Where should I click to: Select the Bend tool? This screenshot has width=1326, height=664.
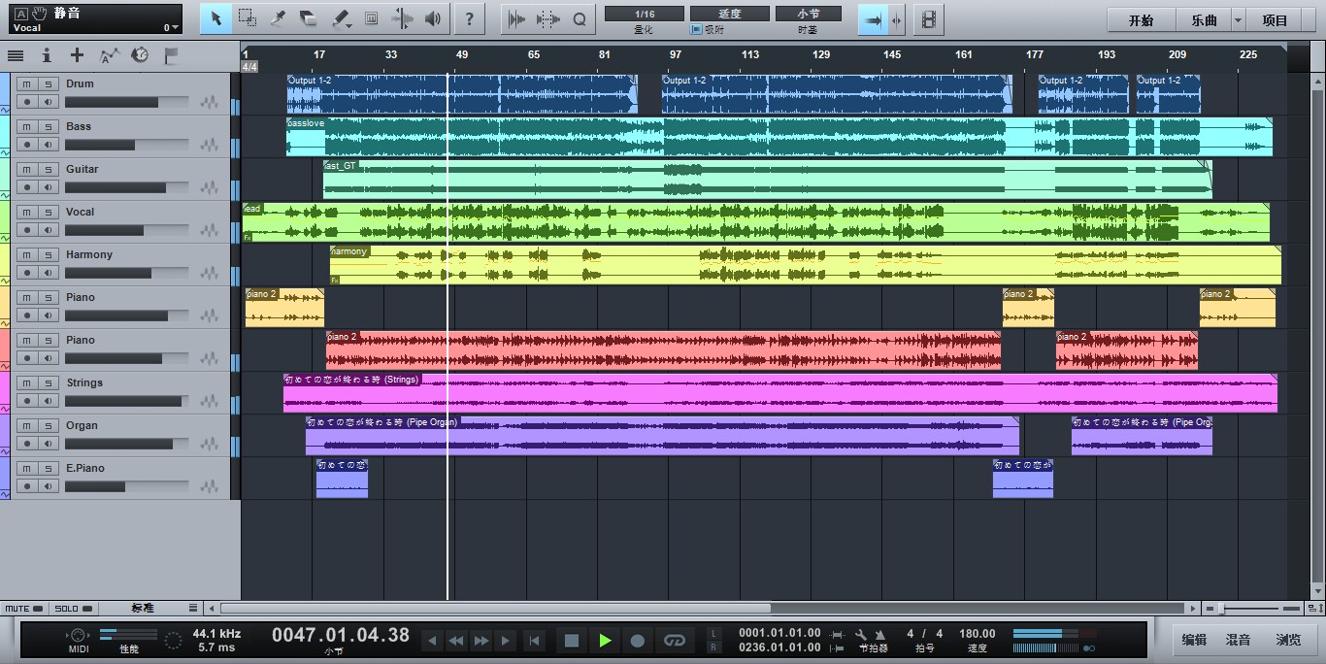coord(402,18)
